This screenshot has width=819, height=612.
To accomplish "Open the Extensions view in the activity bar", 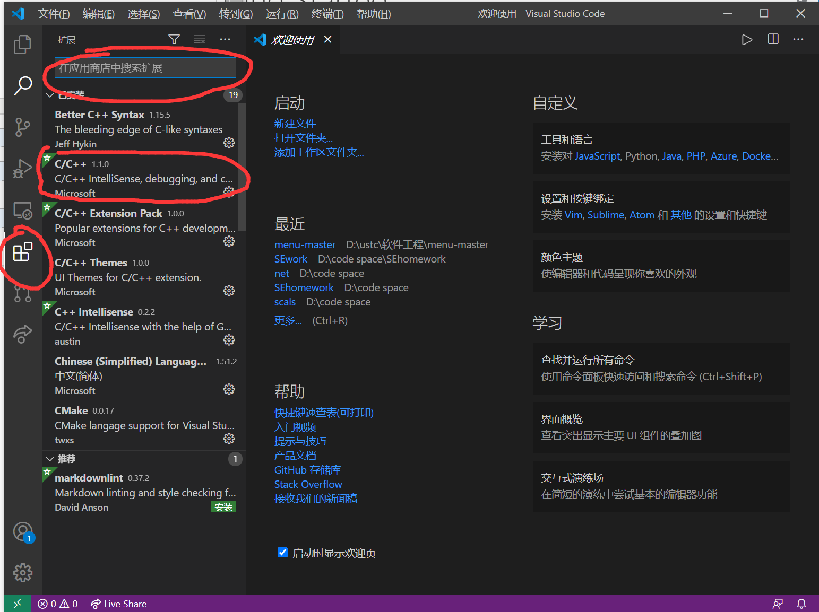I will [x=22, y=252].
